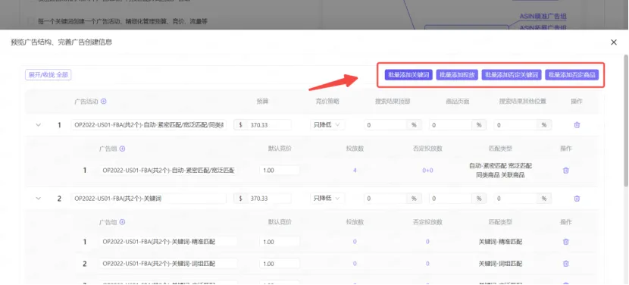Image resolution: width=629 pixels, height=285 pixels.
Task: Click the 竞价策略 column header
Action: [x=327, y=102]
